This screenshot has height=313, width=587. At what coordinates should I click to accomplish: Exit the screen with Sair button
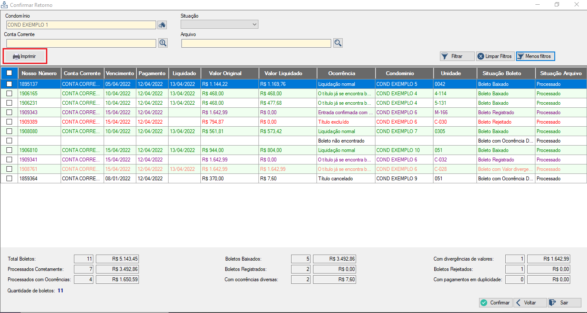coord(564,303)
